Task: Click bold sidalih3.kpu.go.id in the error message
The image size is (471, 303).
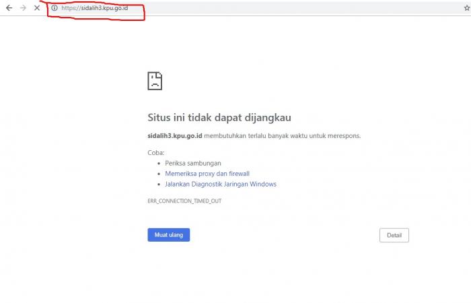Action: [174, 135]
